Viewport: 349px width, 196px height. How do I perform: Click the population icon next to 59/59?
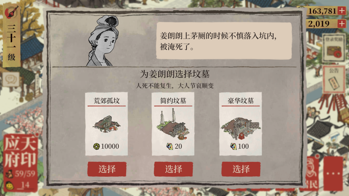click(x=10, y=174)
